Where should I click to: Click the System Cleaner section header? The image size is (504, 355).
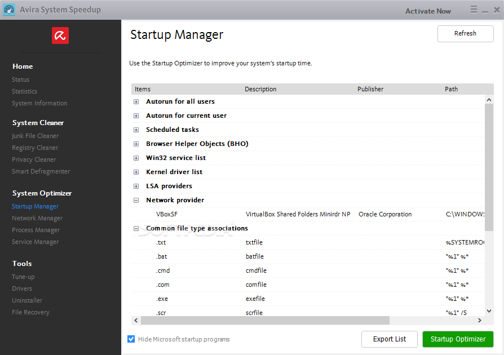coord(38,123)
